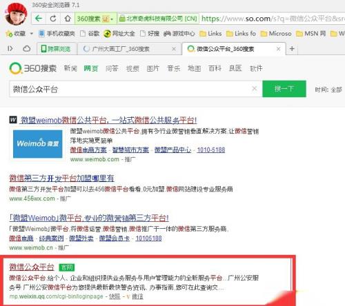The image size is (345, 306).
Task: Switch to 音乐 search category
Action: (174, 68)
